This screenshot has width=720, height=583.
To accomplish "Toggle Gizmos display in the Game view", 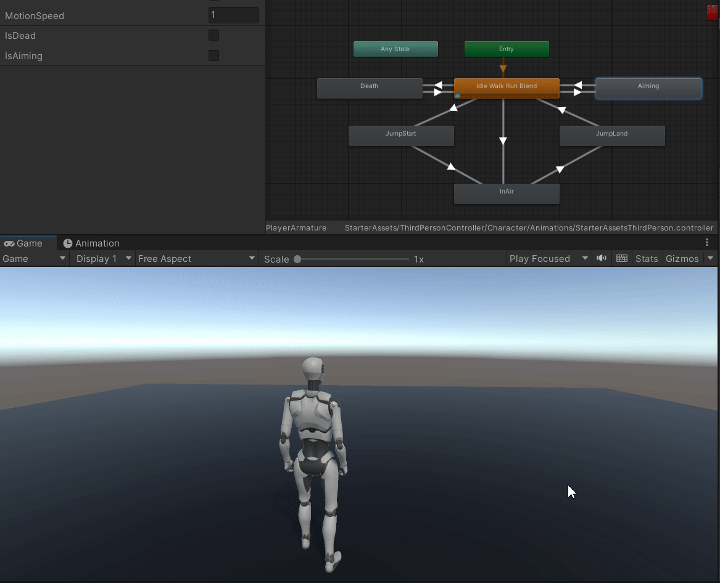I will click(682, 258).
